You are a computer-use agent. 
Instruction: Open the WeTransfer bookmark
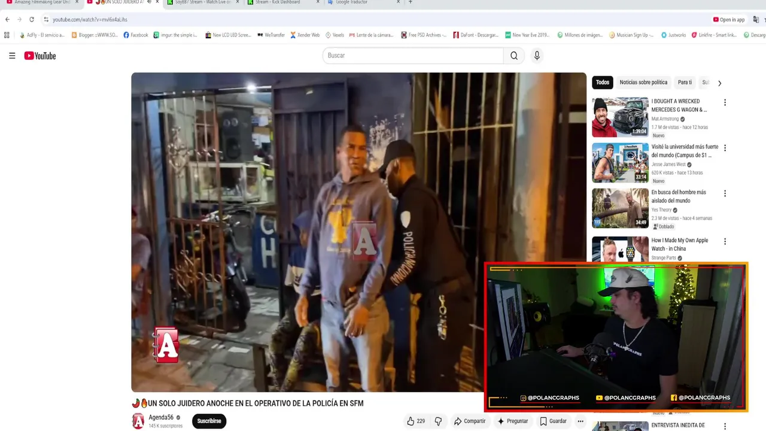[x=271, y=35]
